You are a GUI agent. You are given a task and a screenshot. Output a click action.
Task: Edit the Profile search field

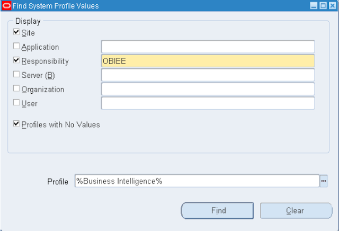pyautogui.click(x=197, y=181)
